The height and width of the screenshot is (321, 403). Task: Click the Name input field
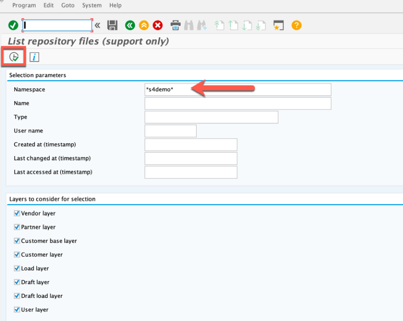[x=238, y=104]
